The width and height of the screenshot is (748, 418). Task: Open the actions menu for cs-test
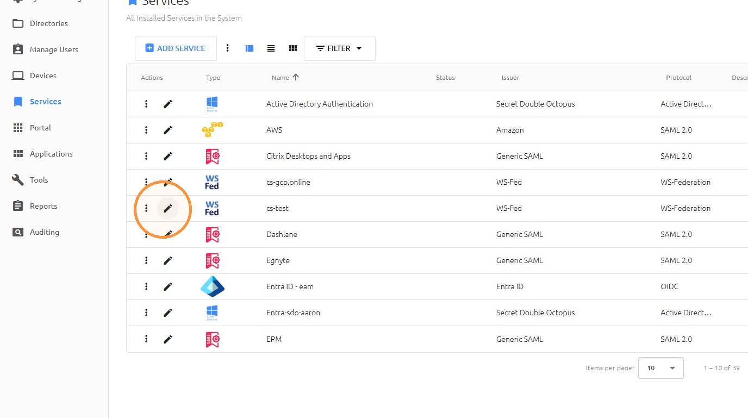(x=146, y=208)
